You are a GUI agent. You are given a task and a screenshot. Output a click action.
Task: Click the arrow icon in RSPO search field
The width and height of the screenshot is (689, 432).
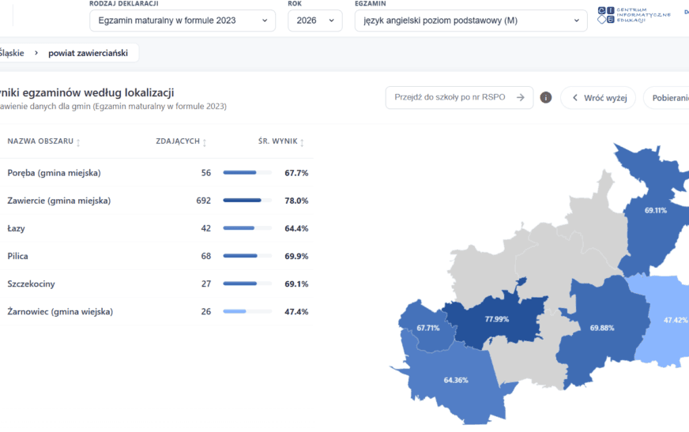coord(520,97)
